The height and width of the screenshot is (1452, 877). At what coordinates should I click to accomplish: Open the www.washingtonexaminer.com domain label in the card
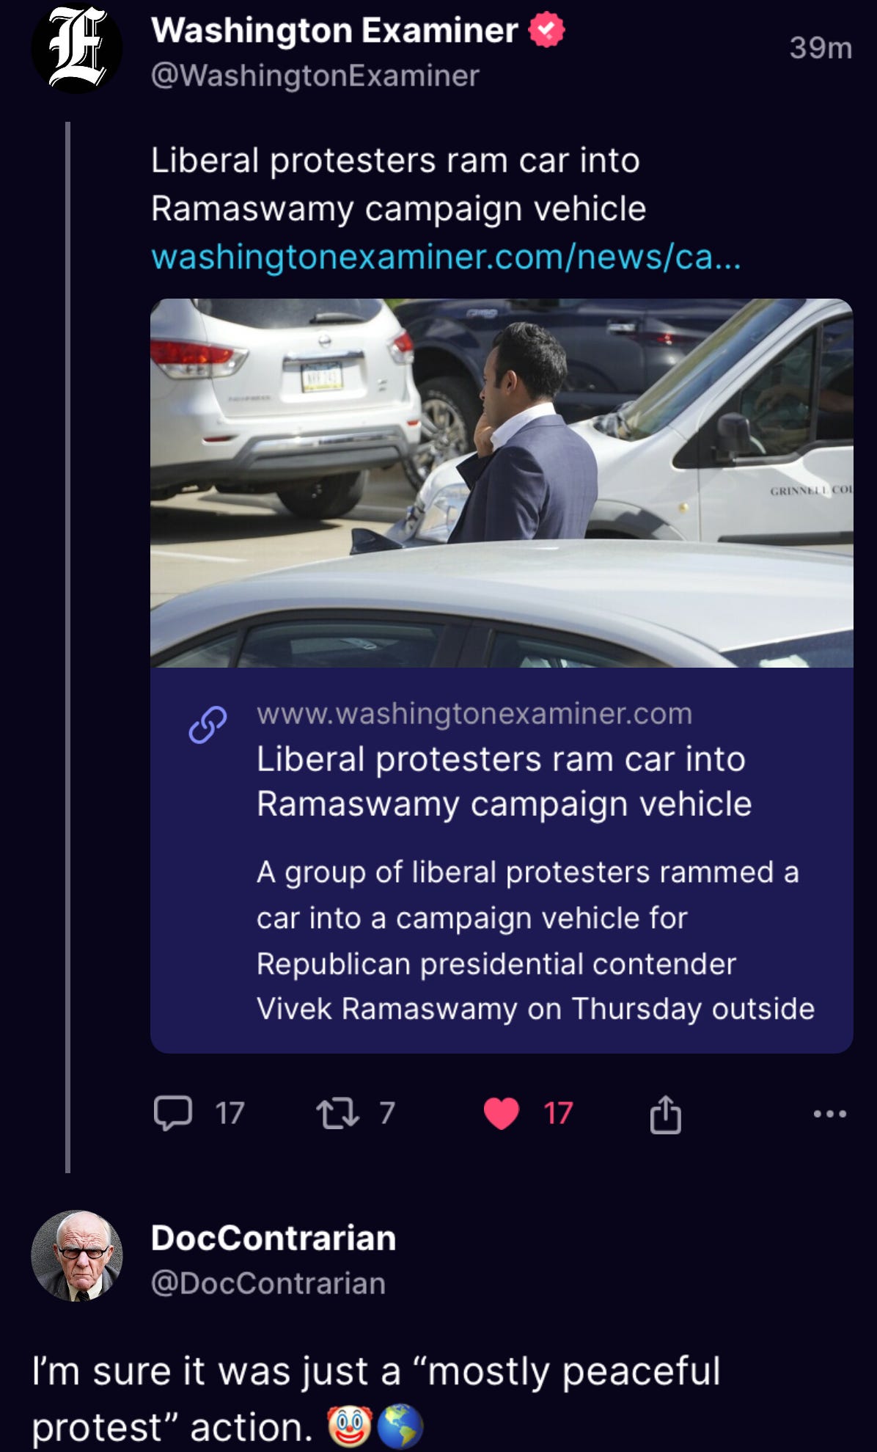[474, 713]
